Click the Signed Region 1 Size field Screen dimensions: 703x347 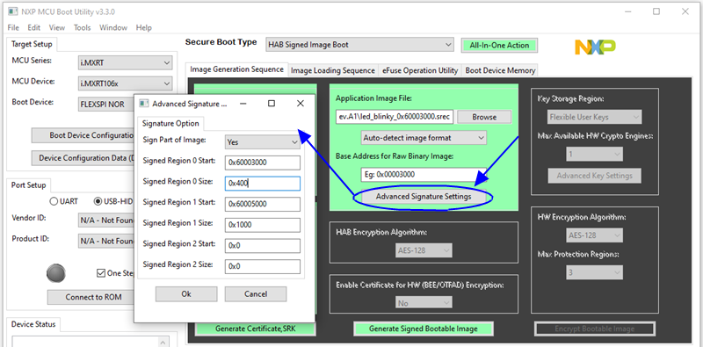(263, 225)
